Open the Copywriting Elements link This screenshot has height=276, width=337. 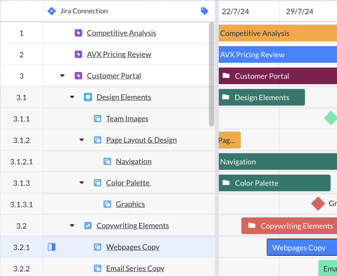(133, 226)
